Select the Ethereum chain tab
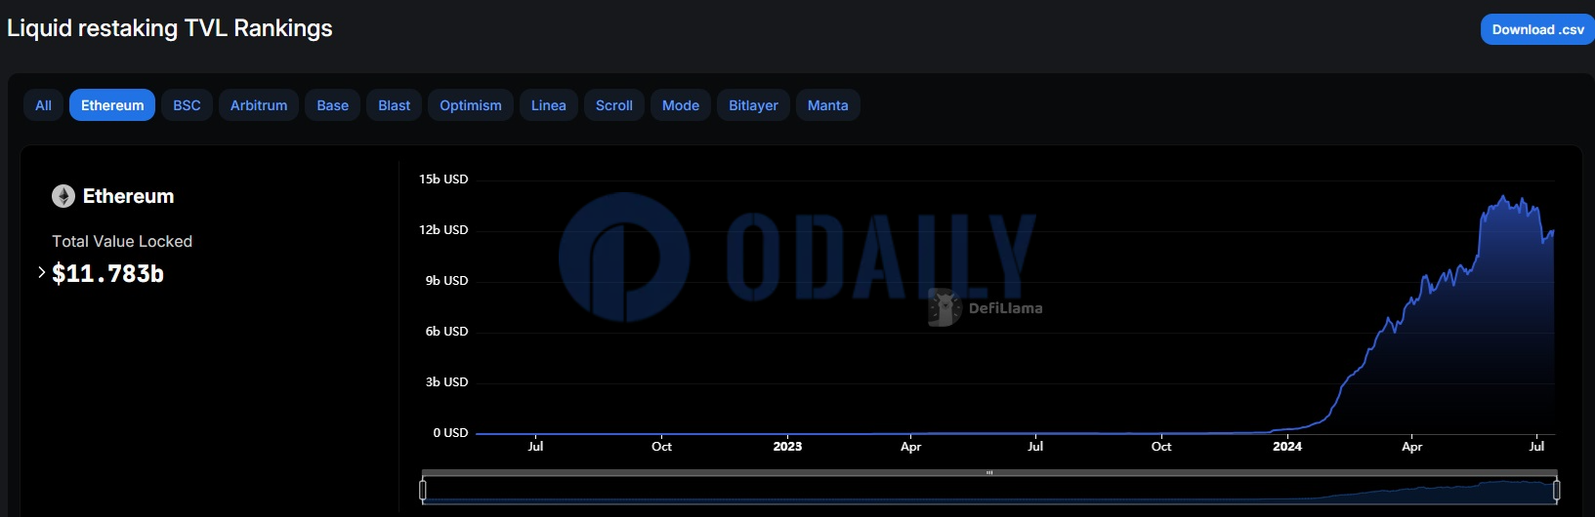This screenshot has width=1595, height=517. click(x=112, y=105)
